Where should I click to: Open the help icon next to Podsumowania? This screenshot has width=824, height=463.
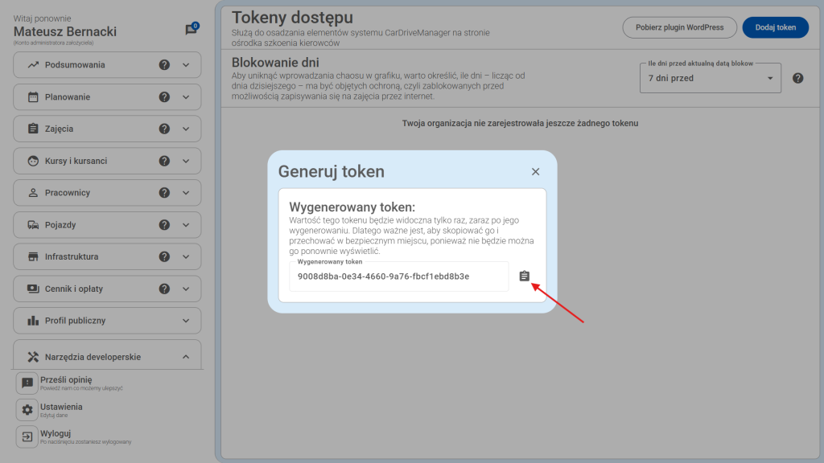163,64
